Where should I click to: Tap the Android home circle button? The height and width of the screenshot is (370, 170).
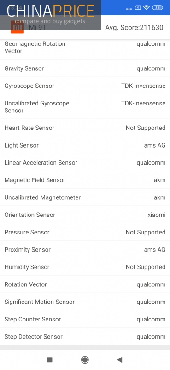85,360
